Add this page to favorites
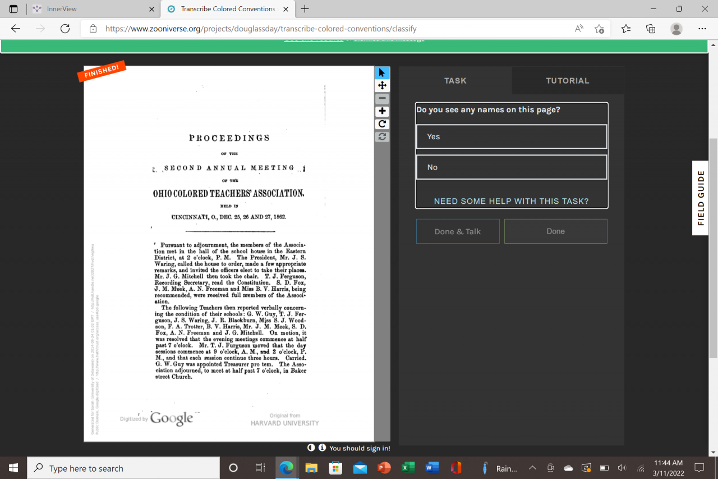 point(599,29)
